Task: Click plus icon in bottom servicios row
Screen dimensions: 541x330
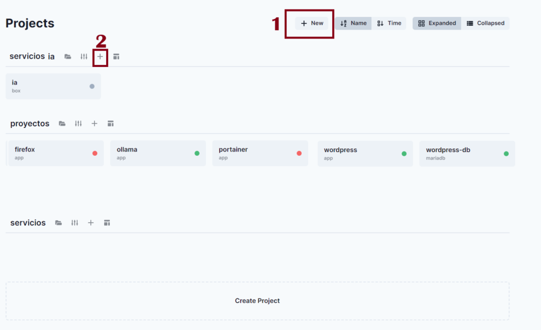Action: pyautogui.click(x=91, y=223)
